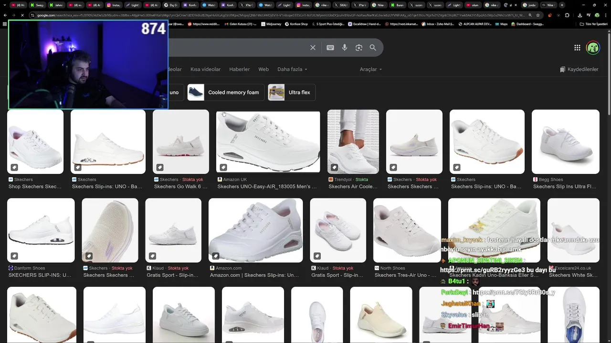
Task: Open the Chrome three-dot menu
Action: [x=606, y=15]
